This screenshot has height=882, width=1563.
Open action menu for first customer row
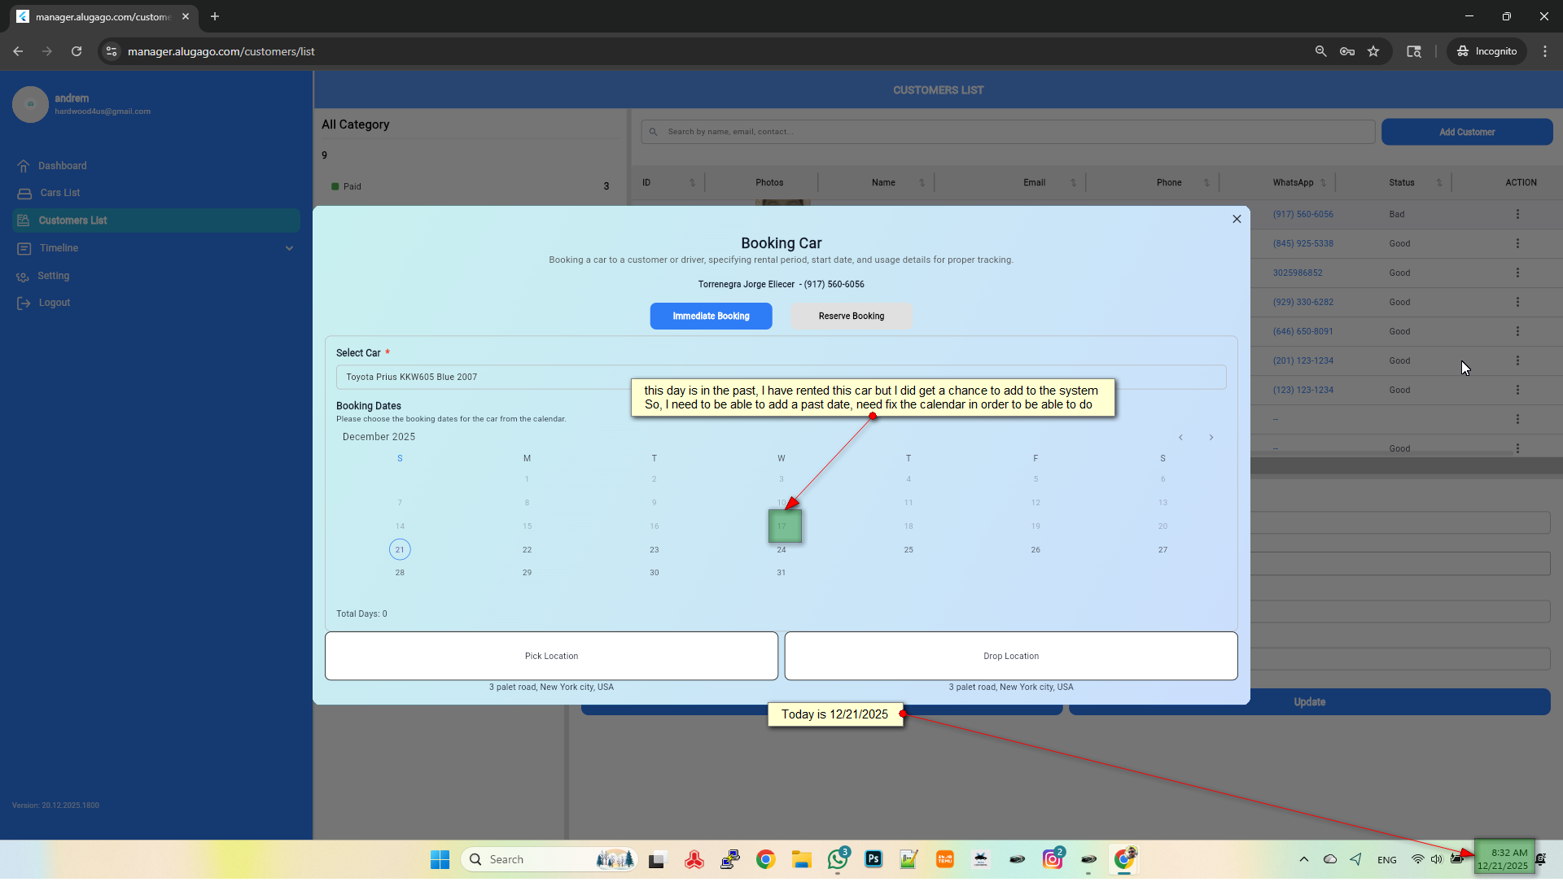[x=1517, y=214]
